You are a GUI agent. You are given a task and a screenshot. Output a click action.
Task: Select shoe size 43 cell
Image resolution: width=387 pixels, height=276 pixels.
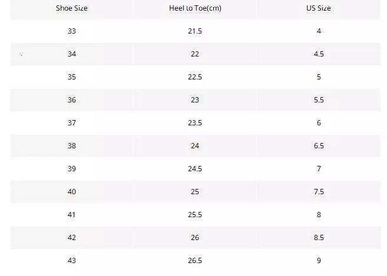click(x=72, y=261)
